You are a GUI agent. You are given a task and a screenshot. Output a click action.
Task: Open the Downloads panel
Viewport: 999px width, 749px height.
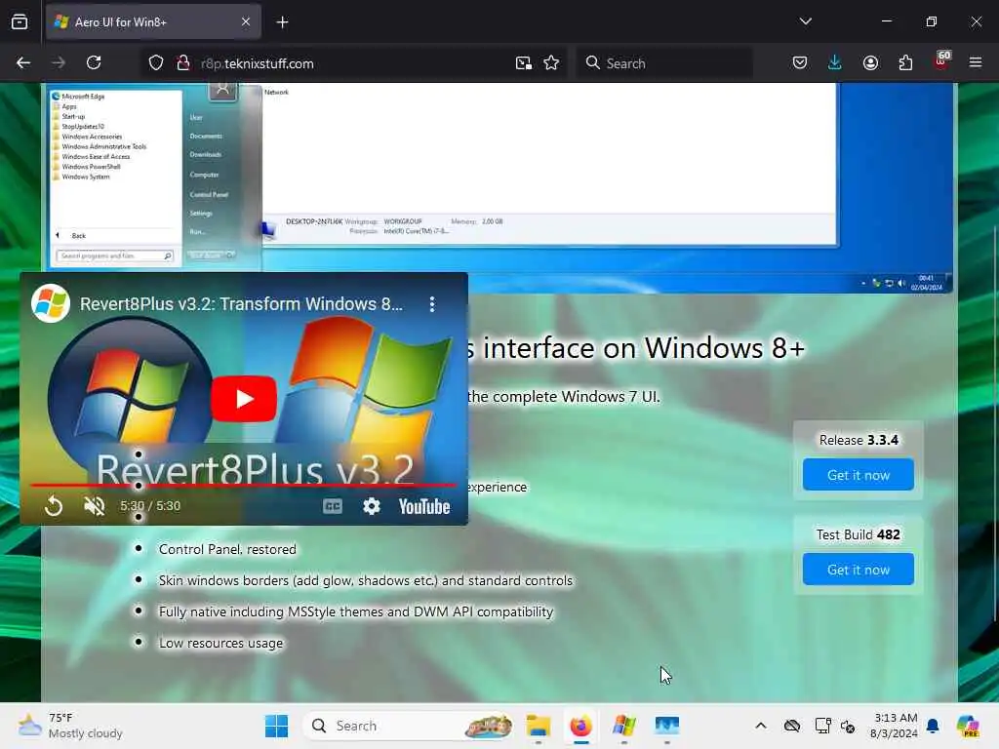click(x=835, y=62)
